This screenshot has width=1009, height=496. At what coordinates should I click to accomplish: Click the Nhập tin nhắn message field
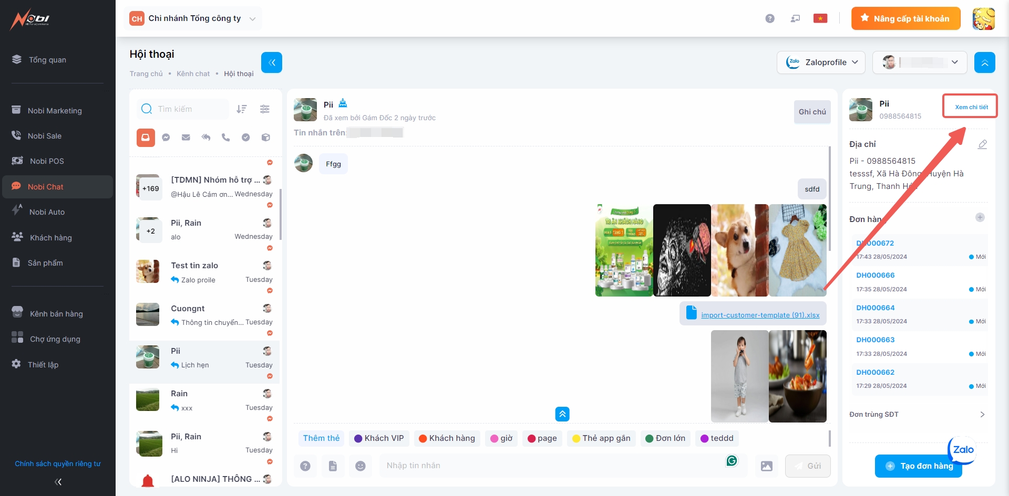click(x=552, y=466)
